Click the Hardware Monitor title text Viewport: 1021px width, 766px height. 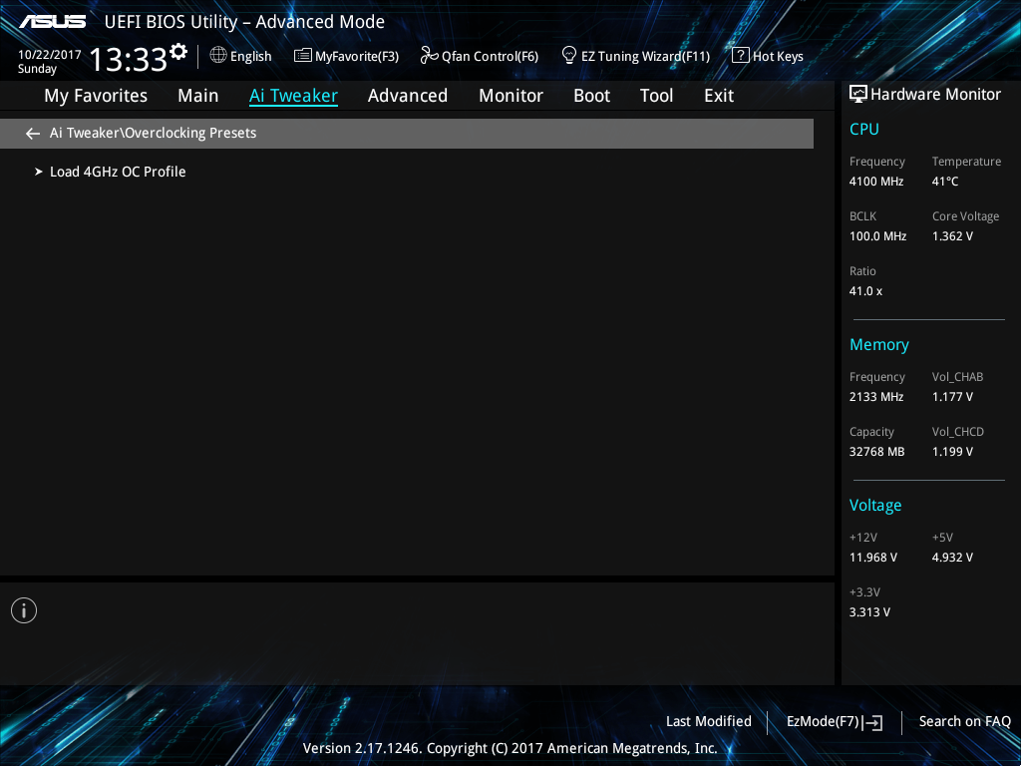pos(935,95)
